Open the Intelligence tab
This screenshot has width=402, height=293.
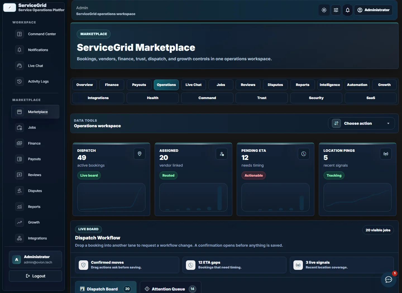330,85
